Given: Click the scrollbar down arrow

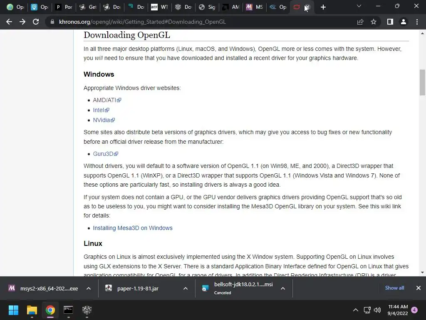Looking at the screenshot, I should 422,272.
